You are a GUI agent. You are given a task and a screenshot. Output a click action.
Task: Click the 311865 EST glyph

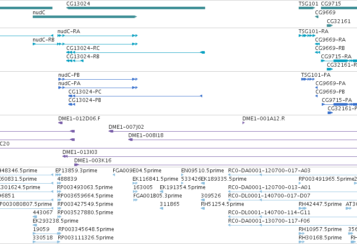click(x=162, y=208)
